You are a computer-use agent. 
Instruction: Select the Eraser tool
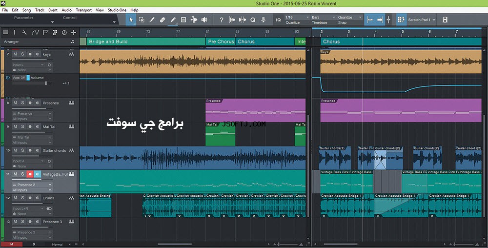coord(163,20)
